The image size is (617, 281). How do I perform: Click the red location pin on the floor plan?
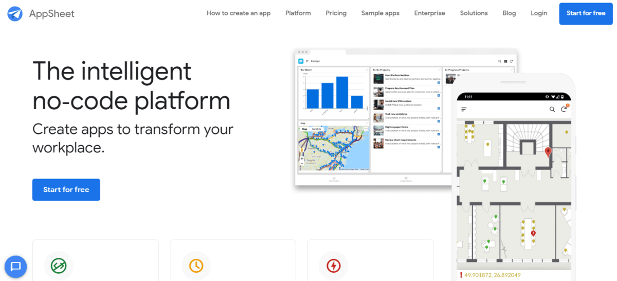[x=548, y=152]
